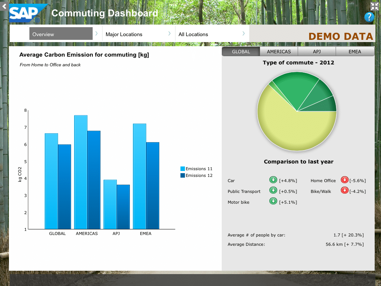381x286 pixels.
Task: Click the green arrow icon beside Public Transport
Action: point(273,190)
